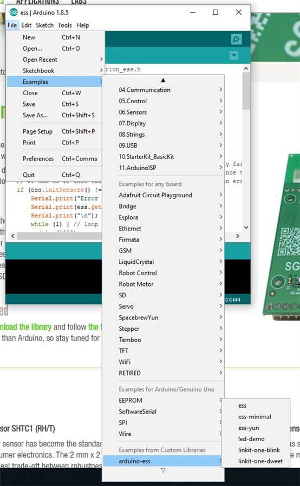The width and height of the screenshot is (300, 486).
Task: Choose Close in the File menu
Action: (55, 93)
